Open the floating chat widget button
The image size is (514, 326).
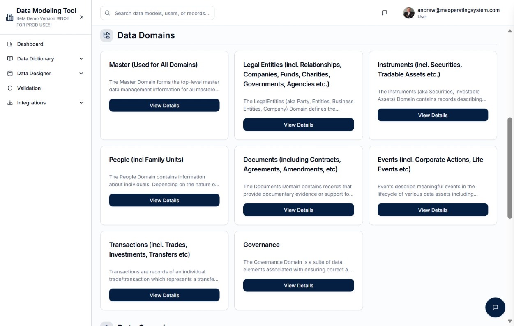pos(495,307)
